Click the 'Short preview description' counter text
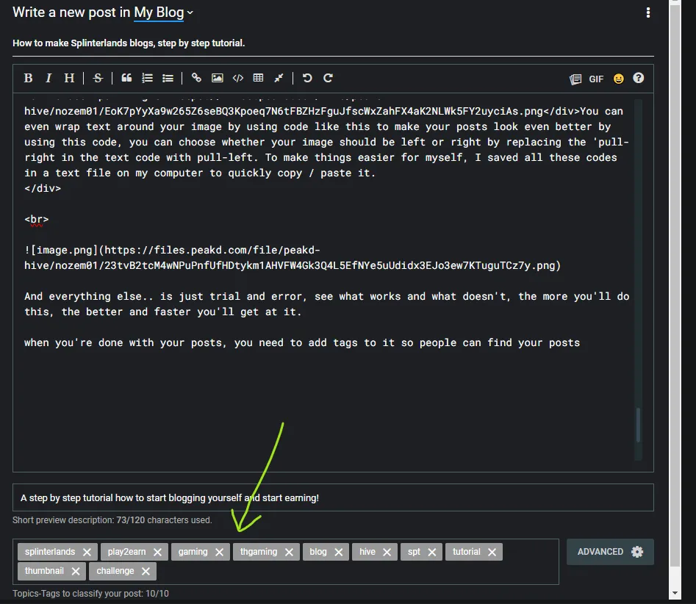Screen dimensions: 696x604 [112, 519]
